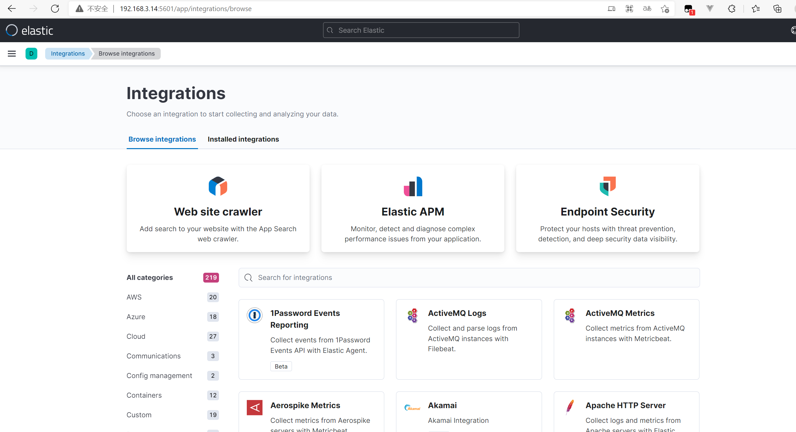
Task: Open ActiveMQ Logs integration title
Action: pos(457,313)
